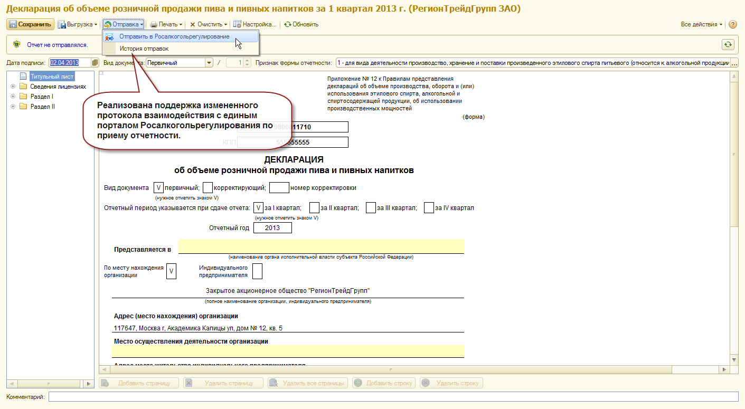Viewport: 745px width, 409px height.
Task: Click the help question mark icon
Action: pyautogui.click(x=732, y=24)
